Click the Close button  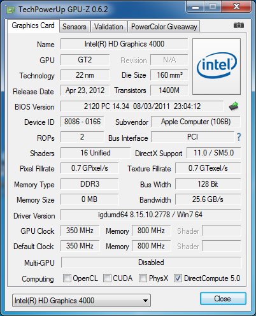click(223, 299)
